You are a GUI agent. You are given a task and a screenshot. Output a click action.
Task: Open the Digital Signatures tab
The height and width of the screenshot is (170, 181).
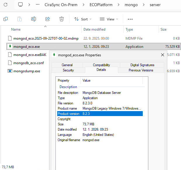(142, 65)
